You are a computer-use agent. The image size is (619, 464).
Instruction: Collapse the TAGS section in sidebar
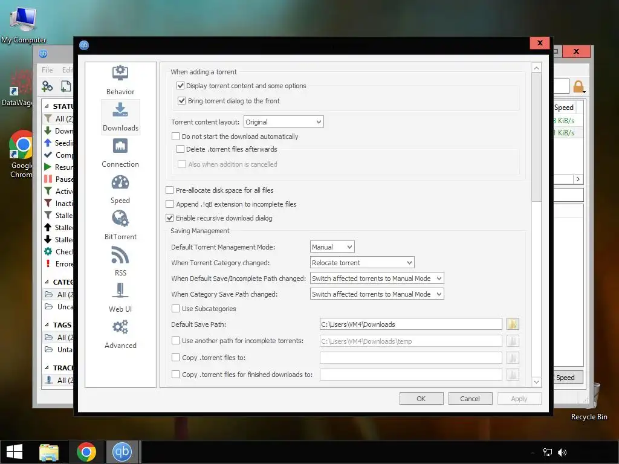pos(47,324)
